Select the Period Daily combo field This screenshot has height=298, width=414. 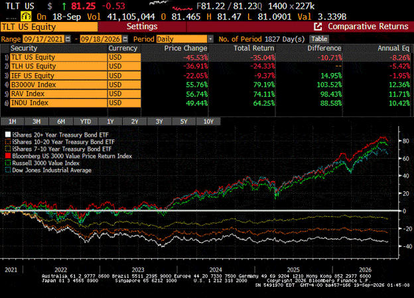(182, 39)
